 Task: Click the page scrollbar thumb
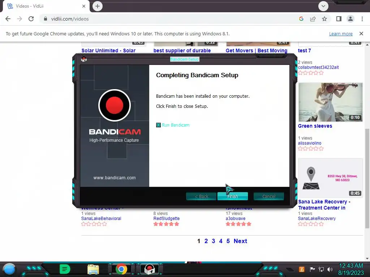pos(367,178)
